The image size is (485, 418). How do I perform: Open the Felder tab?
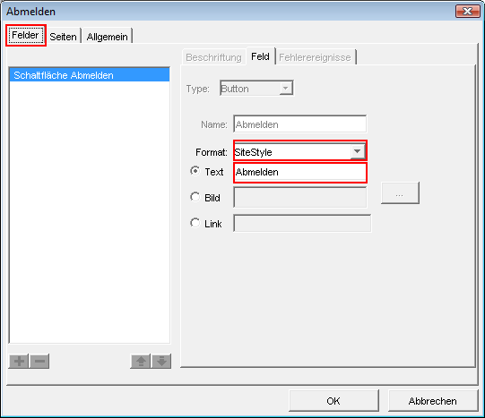(25, 35)
